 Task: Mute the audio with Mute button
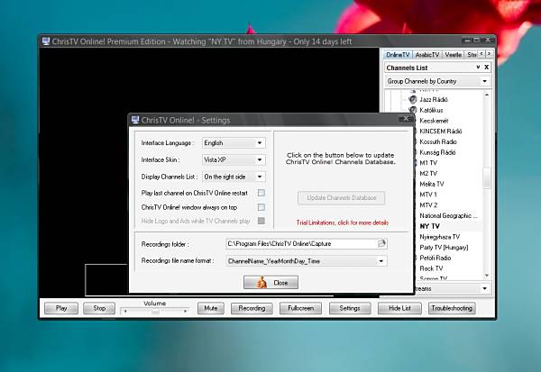(211, 308)
